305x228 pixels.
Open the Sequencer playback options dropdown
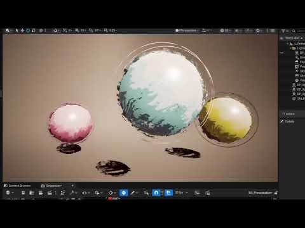[x=98, y=193]
